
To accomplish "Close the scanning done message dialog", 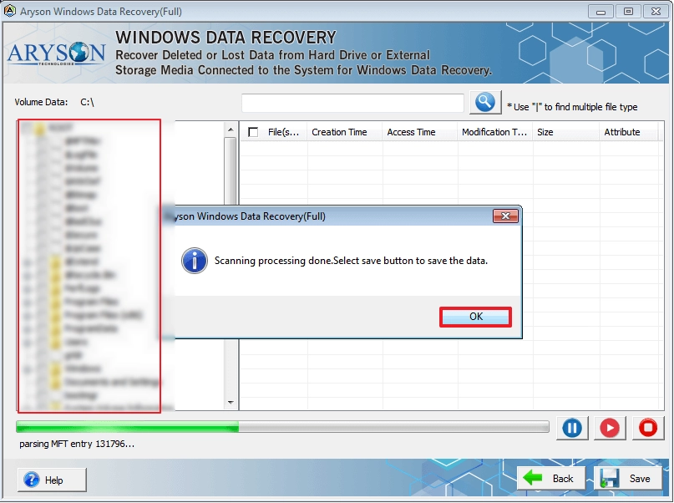I will 505,216.
